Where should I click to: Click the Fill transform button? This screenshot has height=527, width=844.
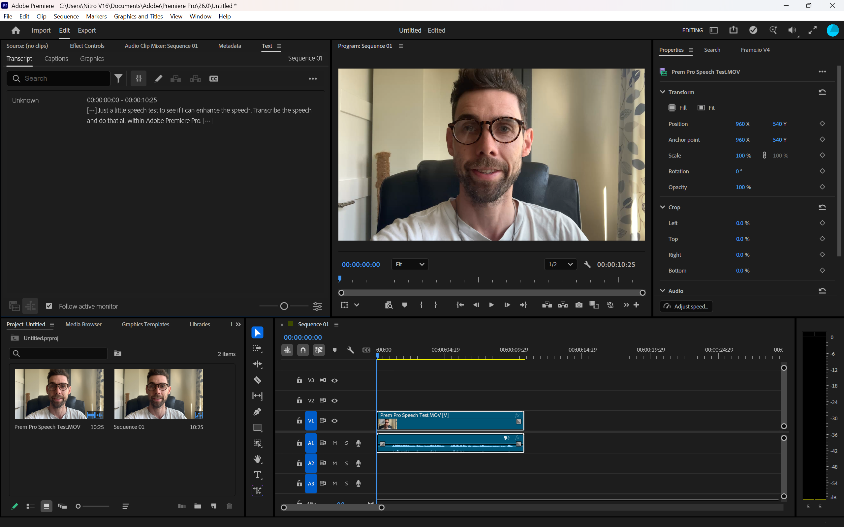678,108
